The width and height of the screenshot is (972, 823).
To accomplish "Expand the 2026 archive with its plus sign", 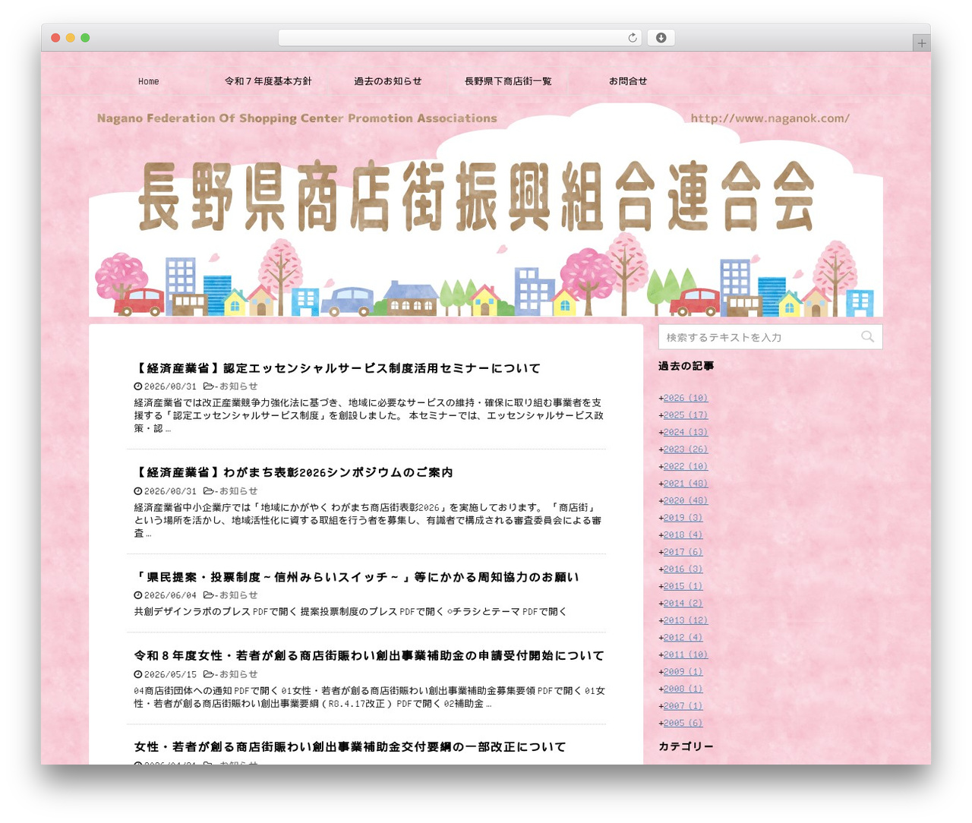I will 661,398.
